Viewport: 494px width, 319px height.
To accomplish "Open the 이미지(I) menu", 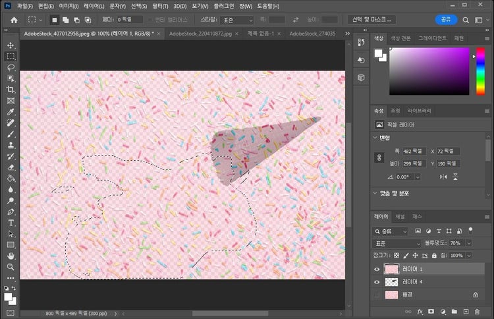I will pos(69,6).
